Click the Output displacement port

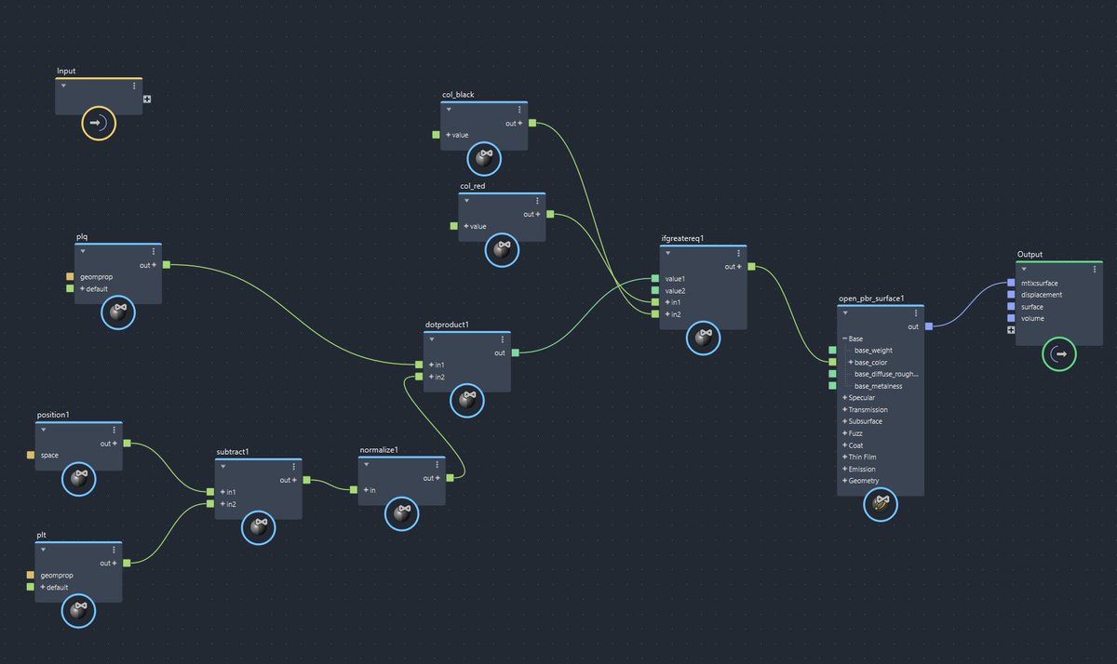coord(1011,295)
